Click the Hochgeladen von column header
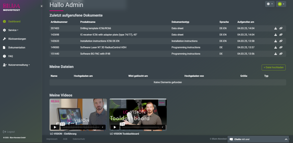This screenshot has width=293, height=143. click(194, 76)
